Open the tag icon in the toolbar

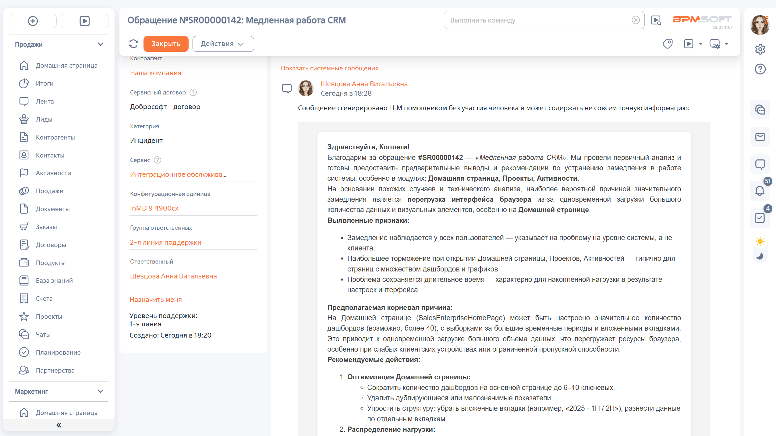tap(668, 44)
